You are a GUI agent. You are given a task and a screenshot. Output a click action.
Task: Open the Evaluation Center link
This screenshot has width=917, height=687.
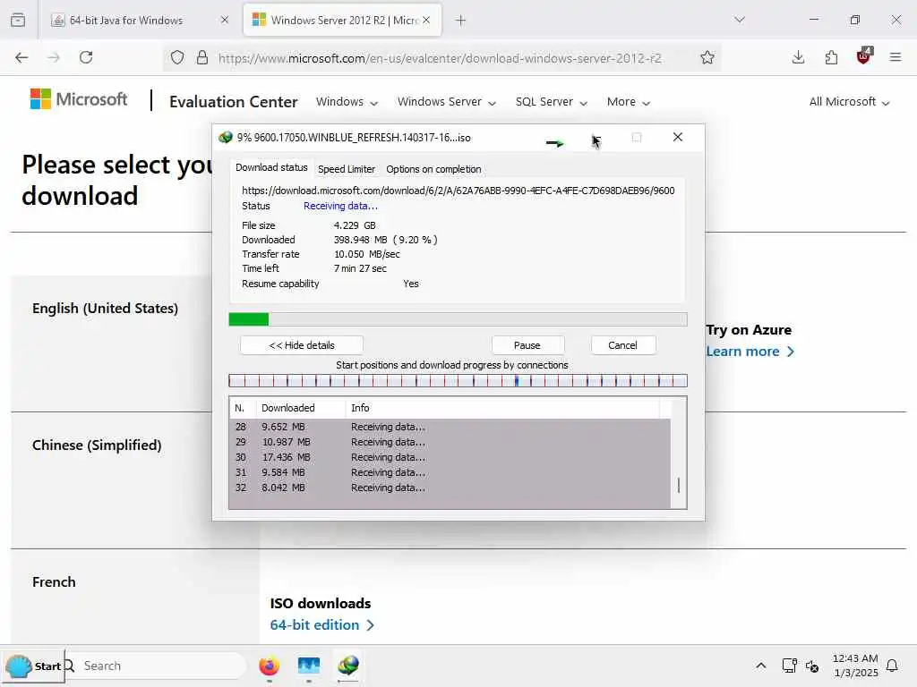coord(234,102)
